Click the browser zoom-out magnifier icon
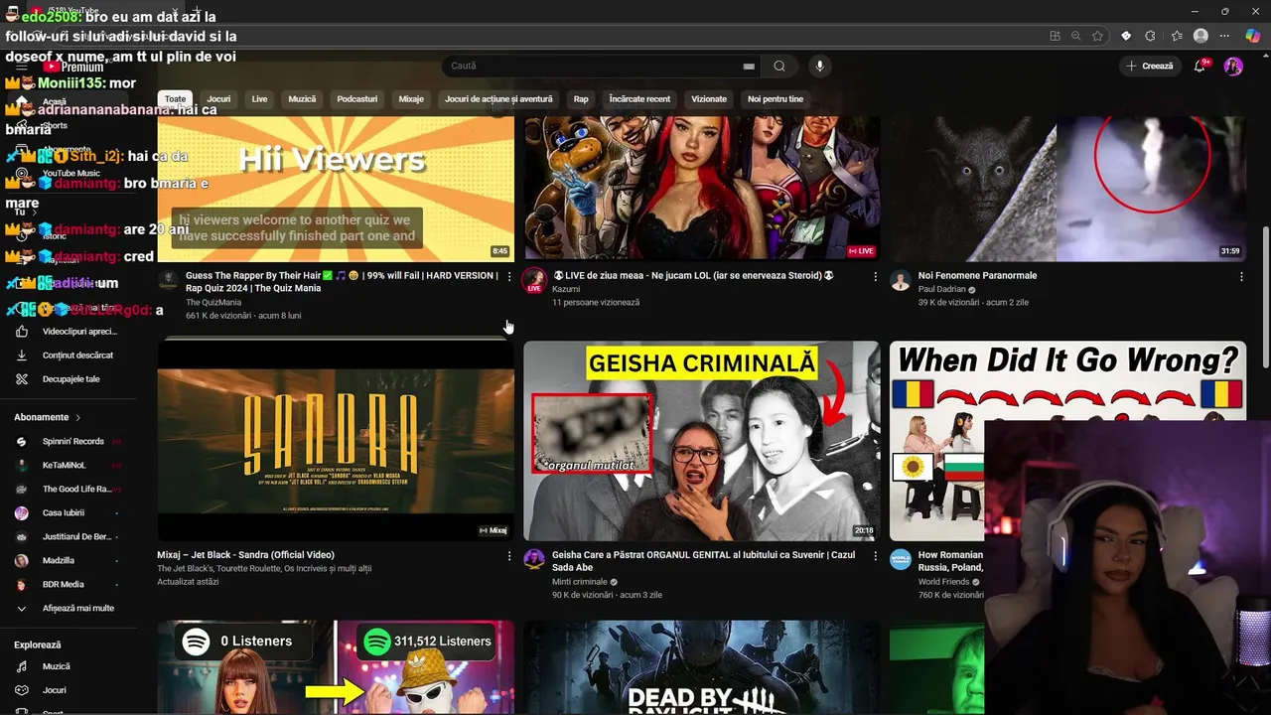 pos(1075,36)
